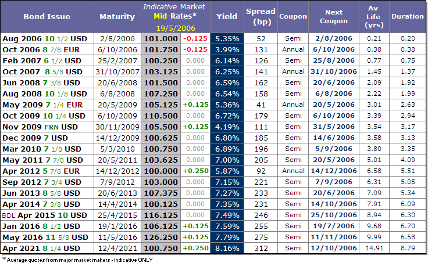Click the Next Coupon column header

point(334,16)
